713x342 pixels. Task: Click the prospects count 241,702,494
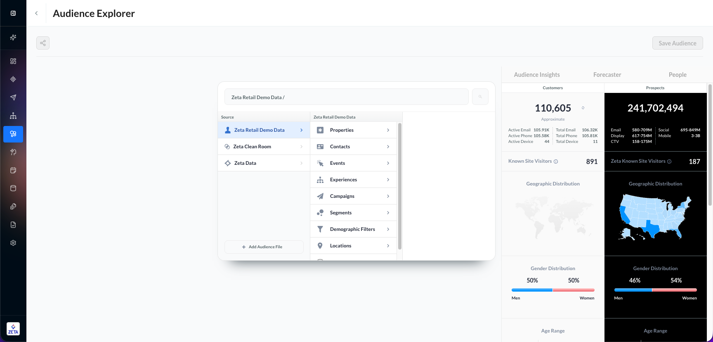(655, 108)
